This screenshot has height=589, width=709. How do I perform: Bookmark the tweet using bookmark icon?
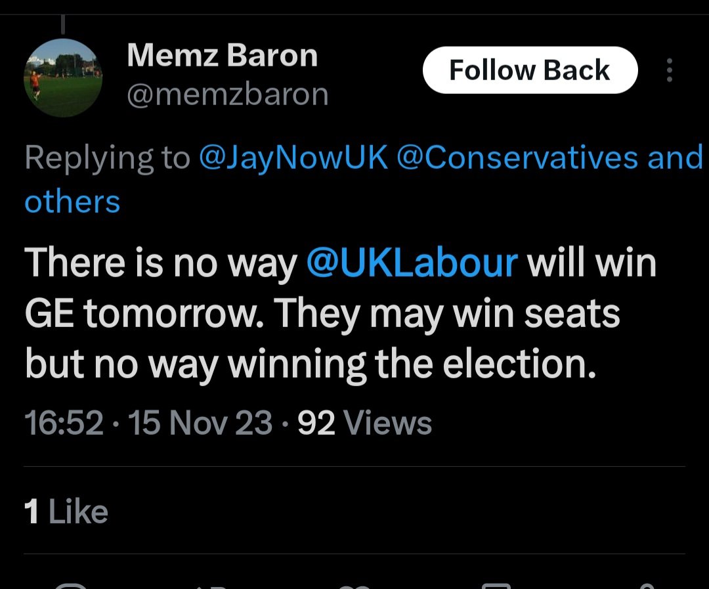coord(497,584)
